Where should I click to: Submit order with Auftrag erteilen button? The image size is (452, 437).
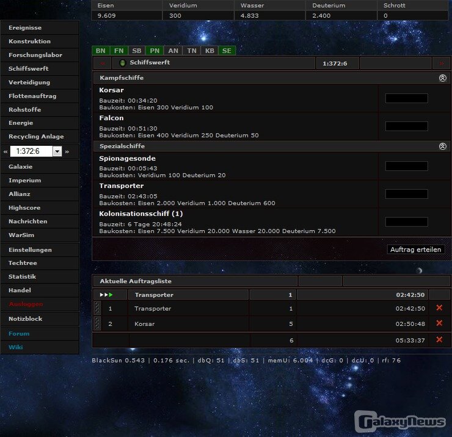point(415,250)
